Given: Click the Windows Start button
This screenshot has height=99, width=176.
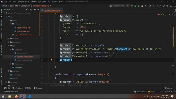Looking at the screenshot, I should tap(3, 97).
